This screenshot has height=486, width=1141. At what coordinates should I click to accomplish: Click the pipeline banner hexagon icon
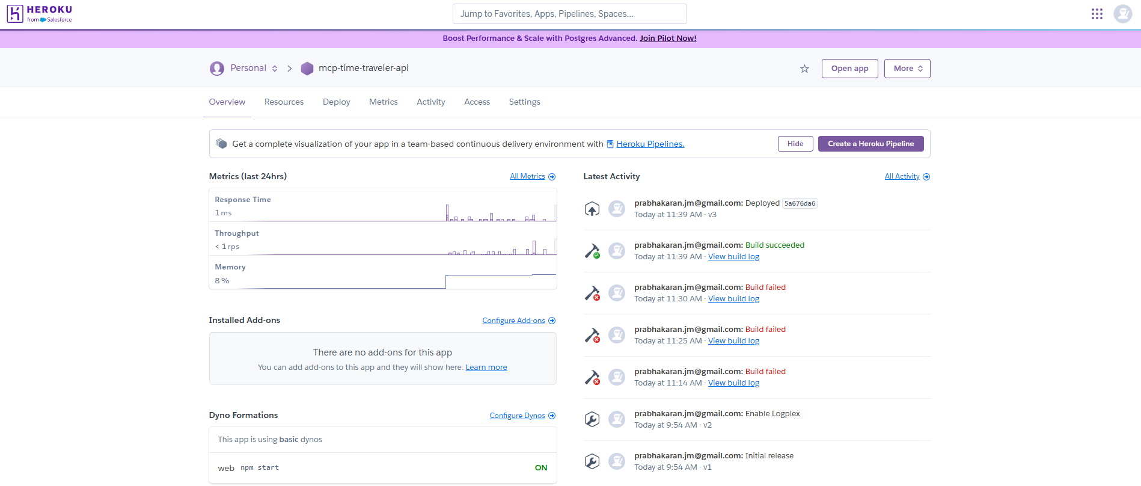pos(221,144)
